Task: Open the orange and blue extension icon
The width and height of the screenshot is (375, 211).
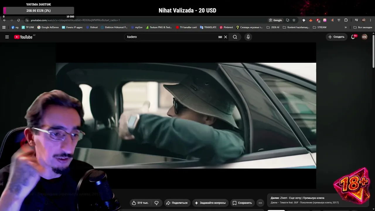Action: click(332, 20)
